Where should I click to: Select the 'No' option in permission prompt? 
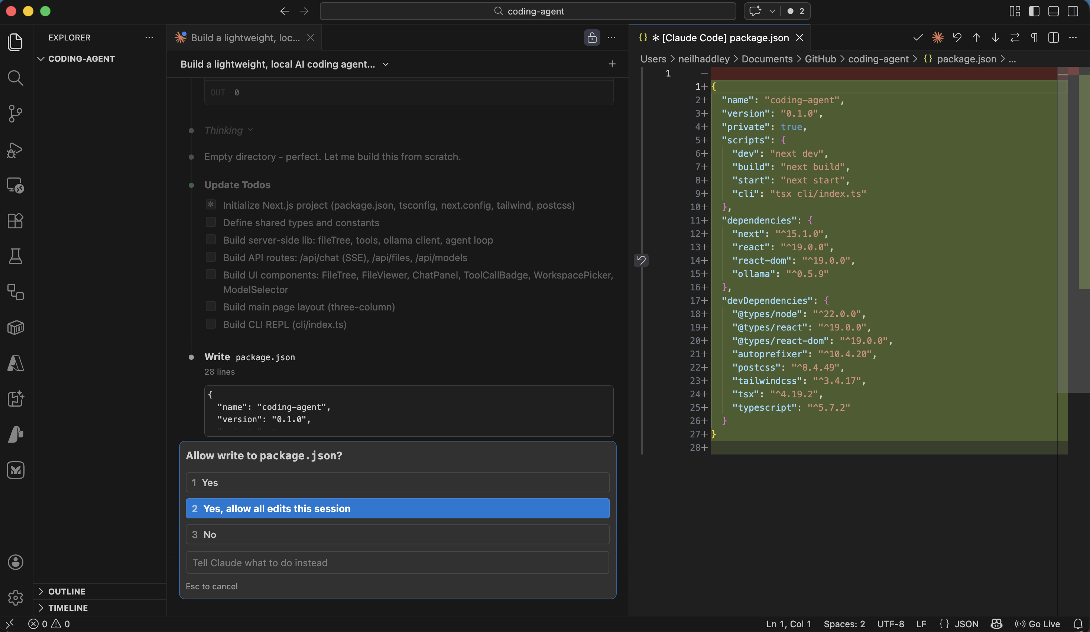coord(398,535)
